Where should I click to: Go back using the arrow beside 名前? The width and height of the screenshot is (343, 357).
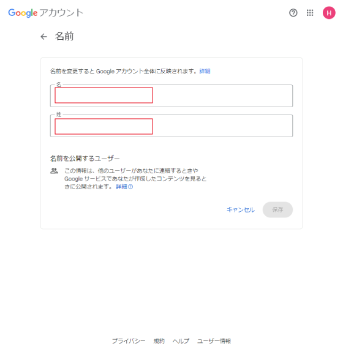click(x=43, y=36)
